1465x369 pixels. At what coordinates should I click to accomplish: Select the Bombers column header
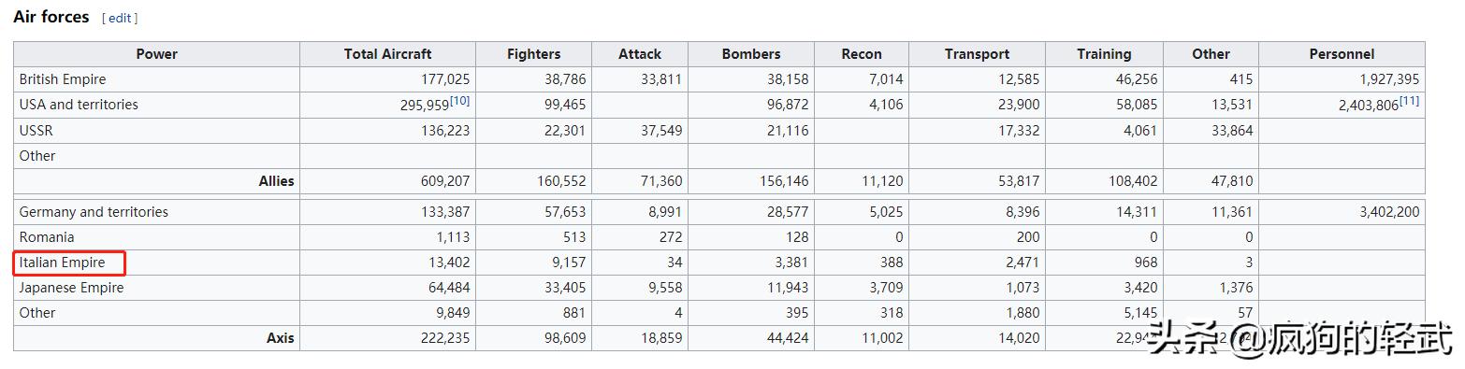click(x=751, y=54)
